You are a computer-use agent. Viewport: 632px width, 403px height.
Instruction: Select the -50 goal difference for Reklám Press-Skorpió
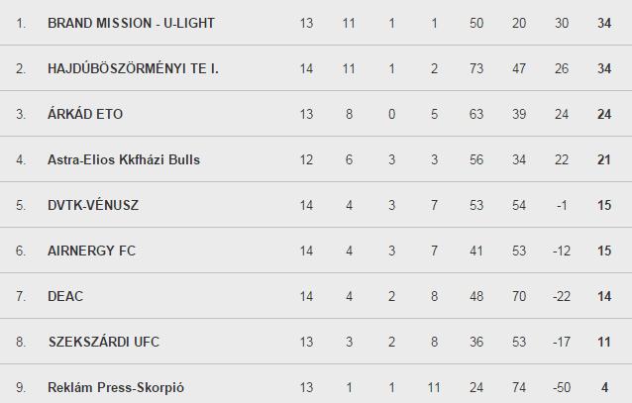click(x=562, y=387)
